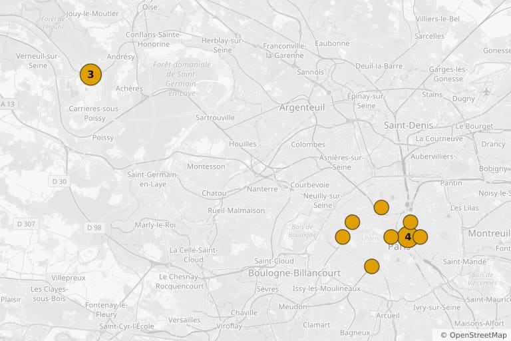Click the Asnières-sur-Seine label
The height and width of the screenshot is (341, 511).
click(341, 163)
